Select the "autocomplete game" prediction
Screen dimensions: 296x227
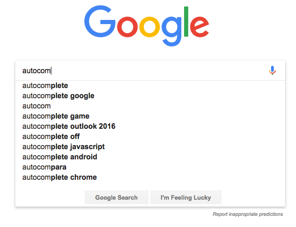(x=56, y=116)
